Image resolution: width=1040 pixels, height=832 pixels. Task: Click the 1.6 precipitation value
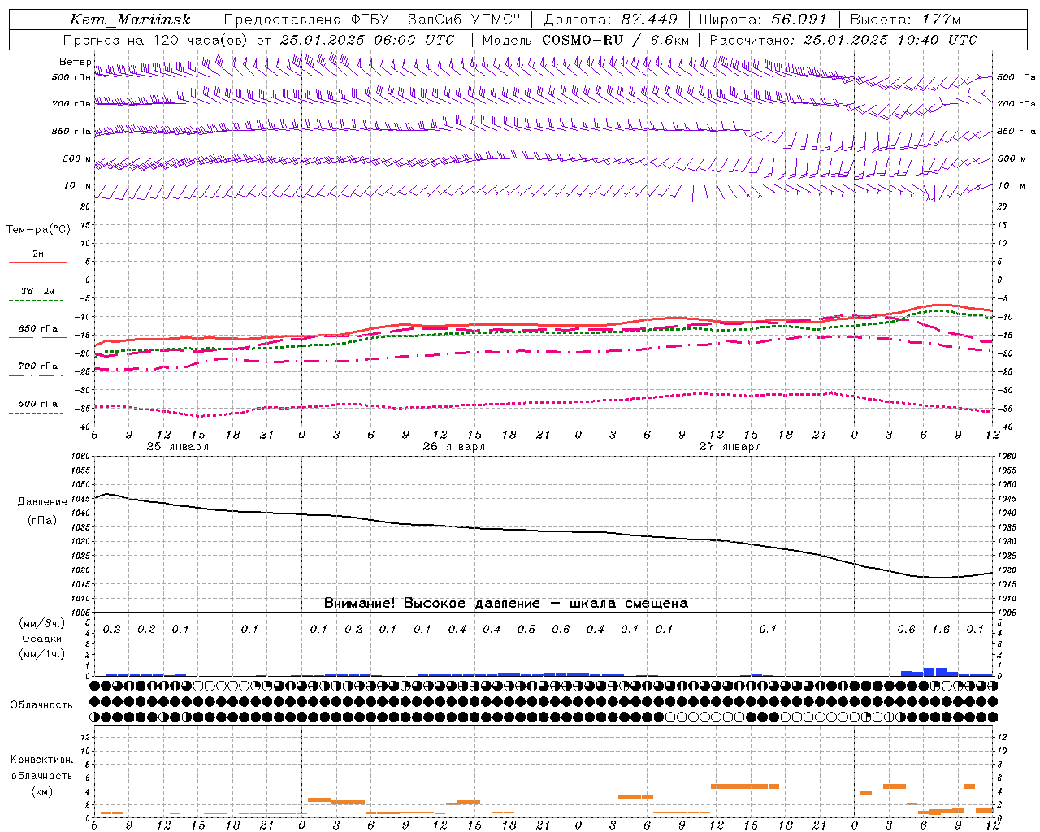point(941,630)
